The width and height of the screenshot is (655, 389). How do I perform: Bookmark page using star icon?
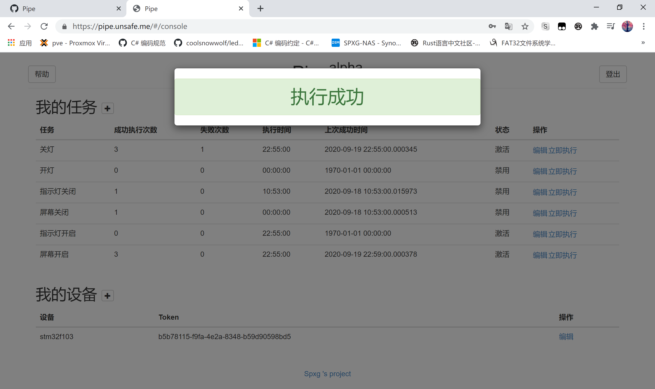pyautogui.click(x=525, y=26)
